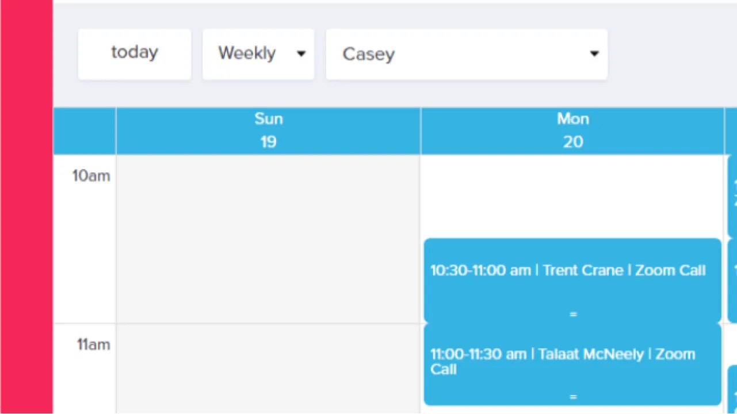737x414 pixels.
Task: Click the caret arrow in Casey selector
Action: (594, 54)
